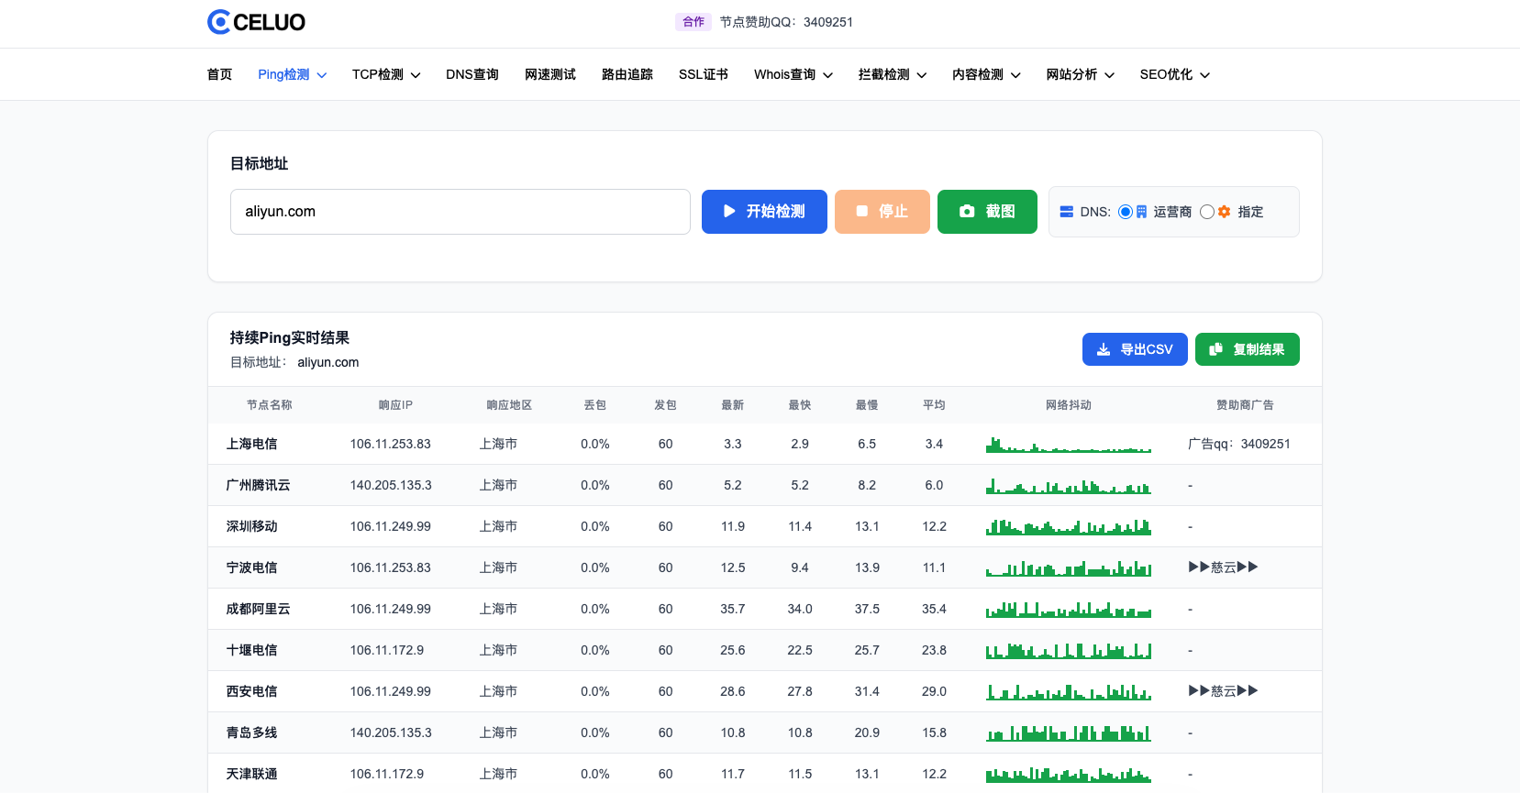Click ▶▶慈云▶▶ ad in 宁波电信 row
The width and height of the screenshot is (1520, 793).
1223,567
